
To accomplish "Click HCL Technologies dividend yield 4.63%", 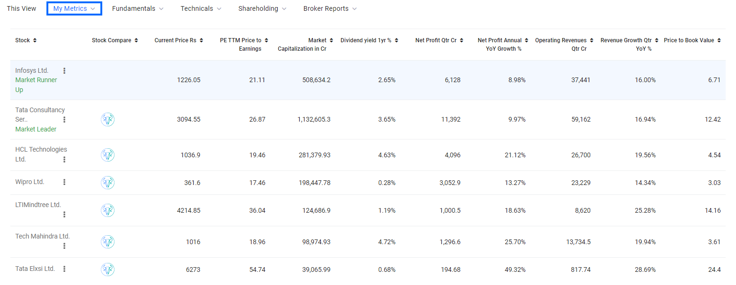I will (387, 155).
